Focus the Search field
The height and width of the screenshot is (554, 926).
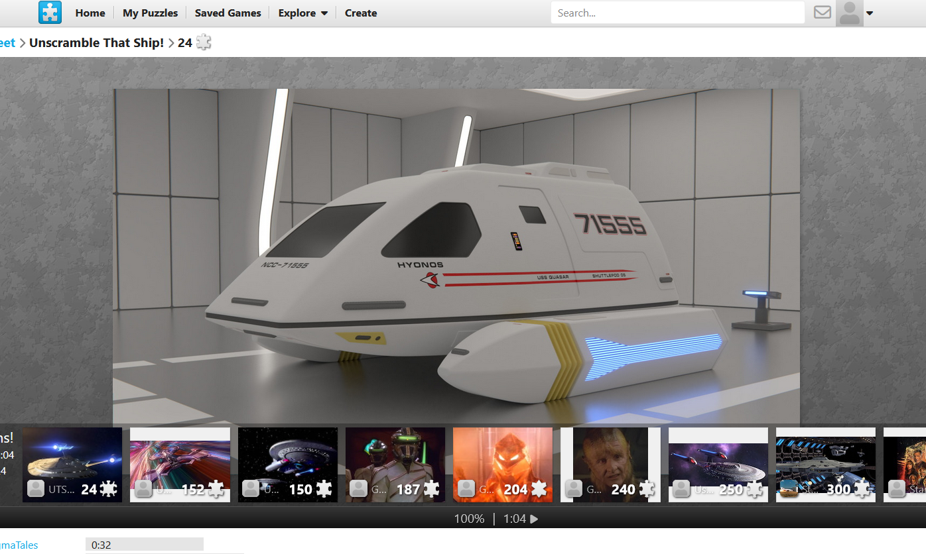click(x=677, y=13)
